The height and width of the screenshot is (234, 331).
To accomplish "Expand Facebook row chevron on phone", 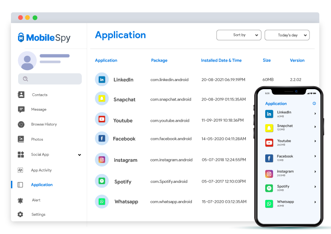I will tap(315, 156).
